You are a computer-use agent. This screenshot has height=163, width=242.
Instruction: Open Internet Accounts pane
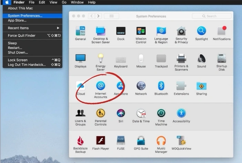[x=100, y=90]
